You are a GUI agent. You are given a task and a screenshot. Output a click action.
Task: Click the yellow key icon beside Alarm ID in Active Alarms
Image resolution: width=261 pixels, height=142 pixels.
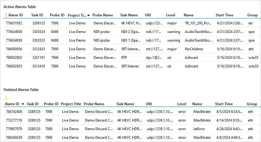coord(6,15)
